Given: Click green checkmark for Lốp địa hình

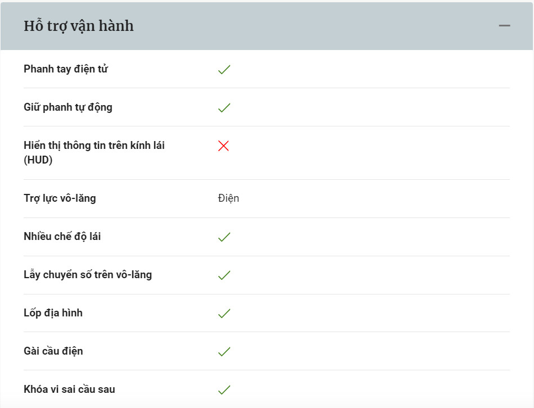Looking at the screenshot, I should [224, 313].
